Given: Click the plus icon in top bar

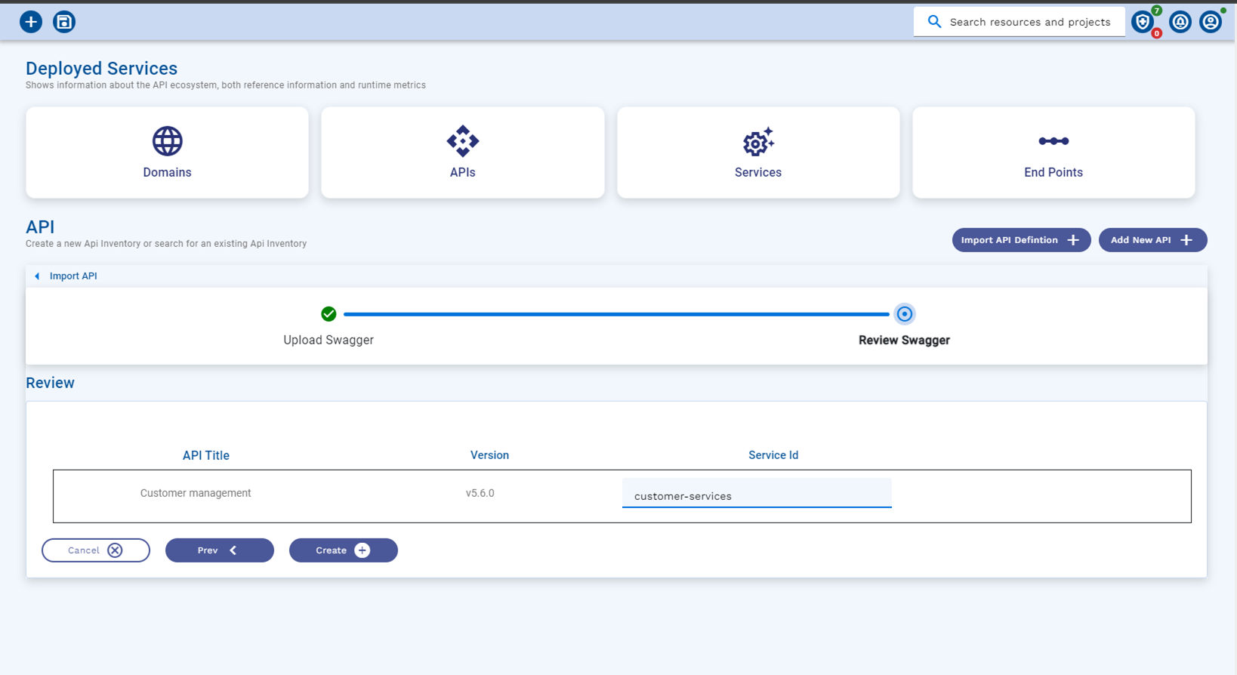Looking at the screenshot, I should point(31,22).
